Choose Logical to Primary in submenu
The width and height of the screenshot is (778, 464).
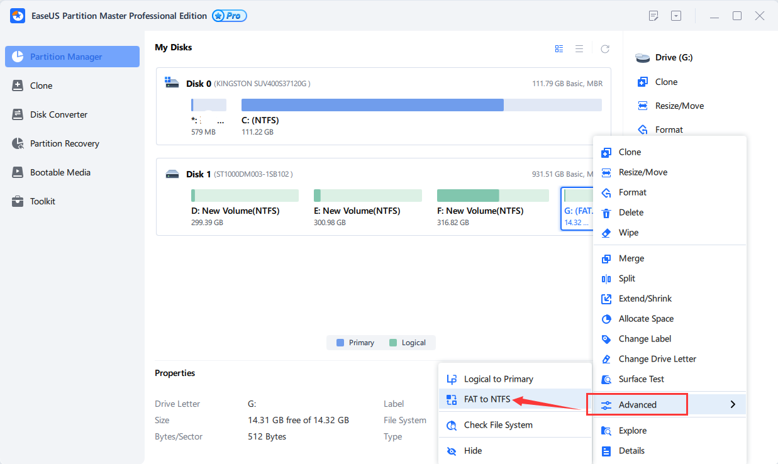[x=498, y=379]
